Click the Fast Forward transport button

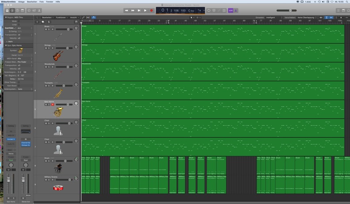pos(133,11)
